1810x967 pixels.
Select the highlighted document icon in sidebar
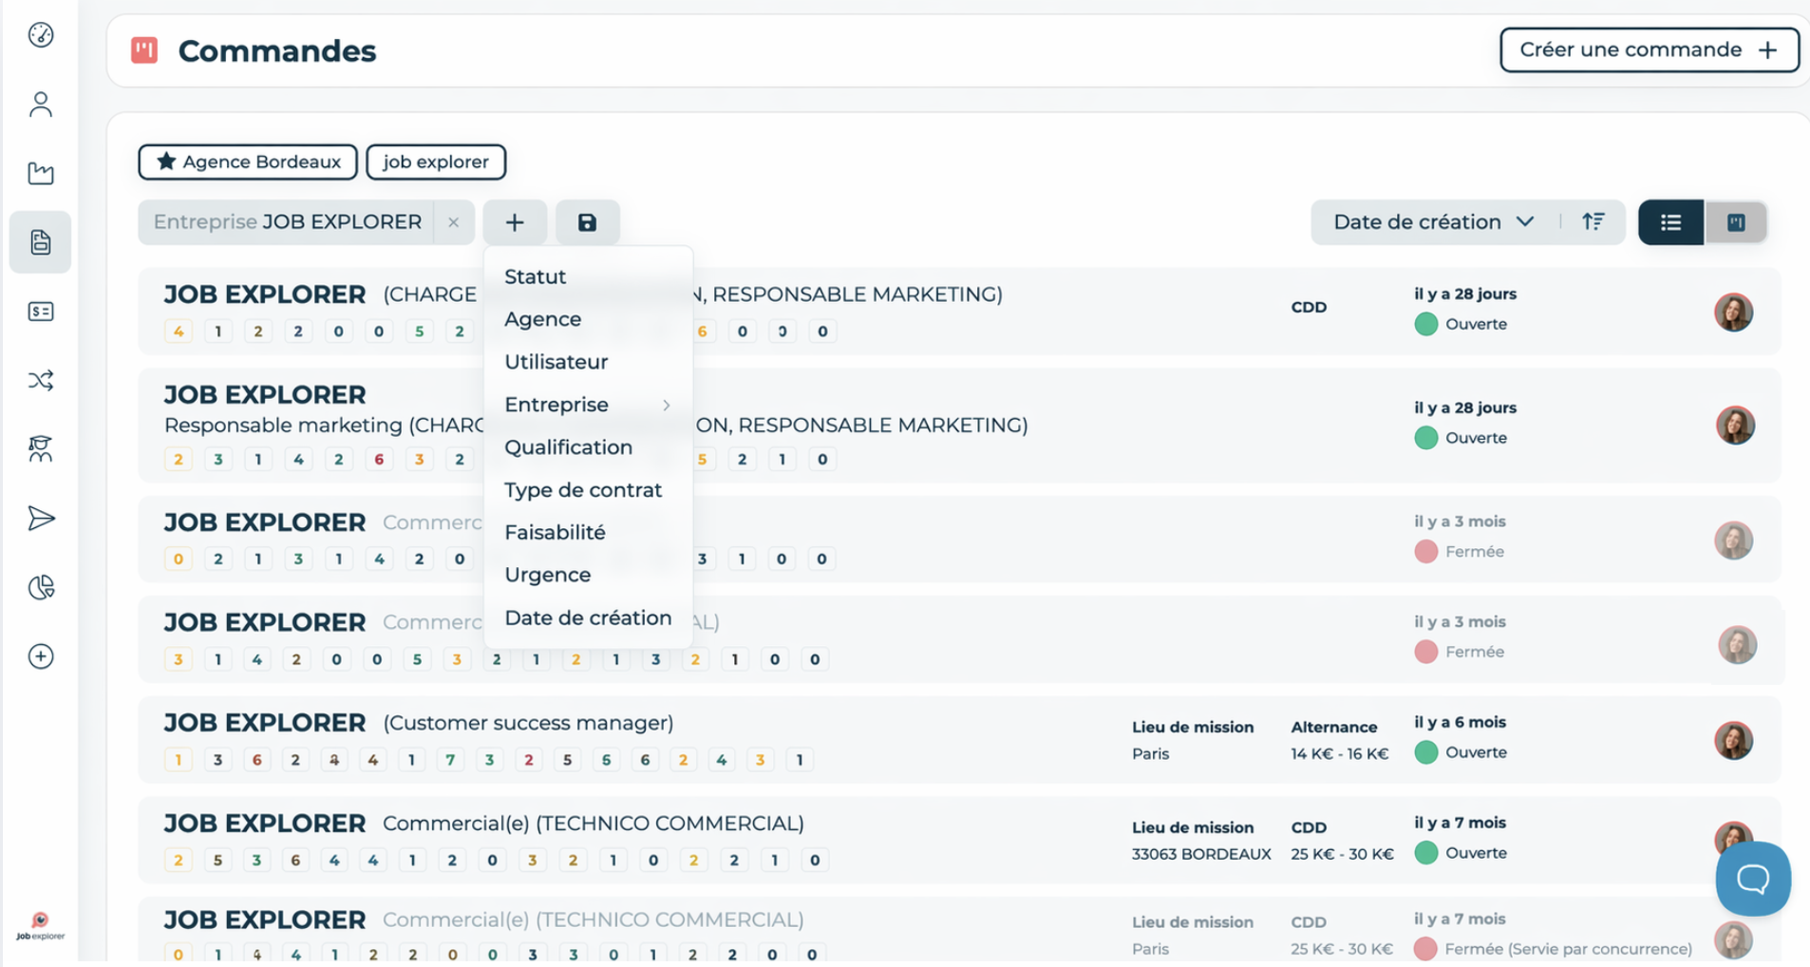click(x=41, y=242)
